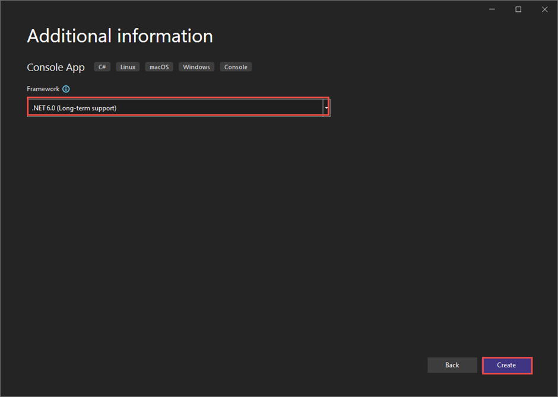
Task: Click the Linux platform tag
Action: pyautogui.click(x=127, y=67)
